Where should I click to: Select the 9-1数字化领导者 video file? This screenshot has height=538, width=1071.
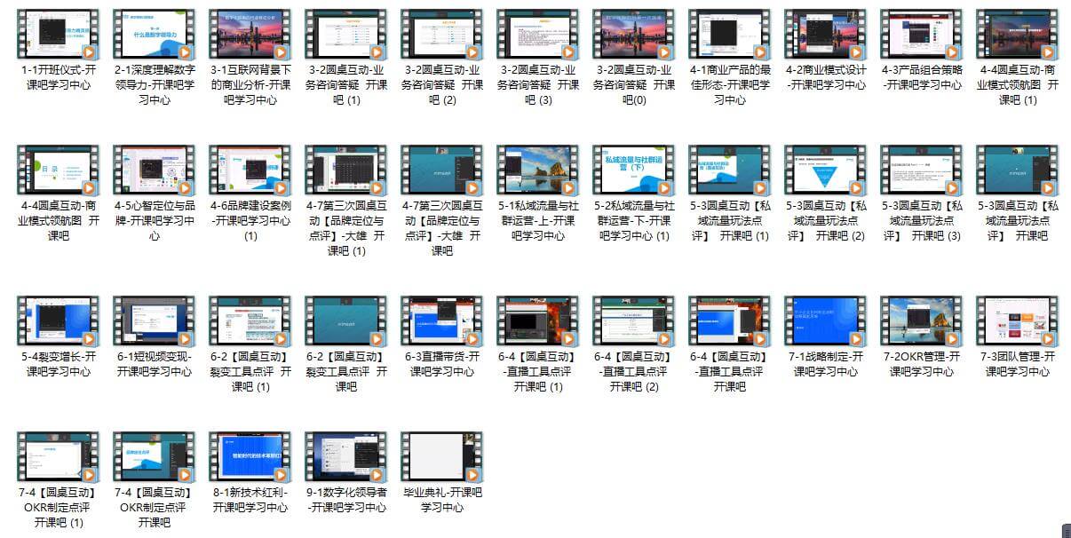coord(346,456)
